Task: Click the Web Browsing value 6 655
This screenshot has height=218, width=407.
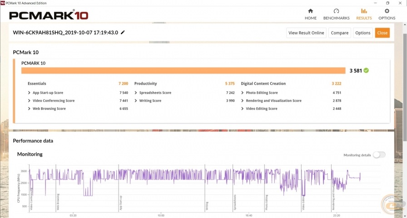Action: point(124,109)
